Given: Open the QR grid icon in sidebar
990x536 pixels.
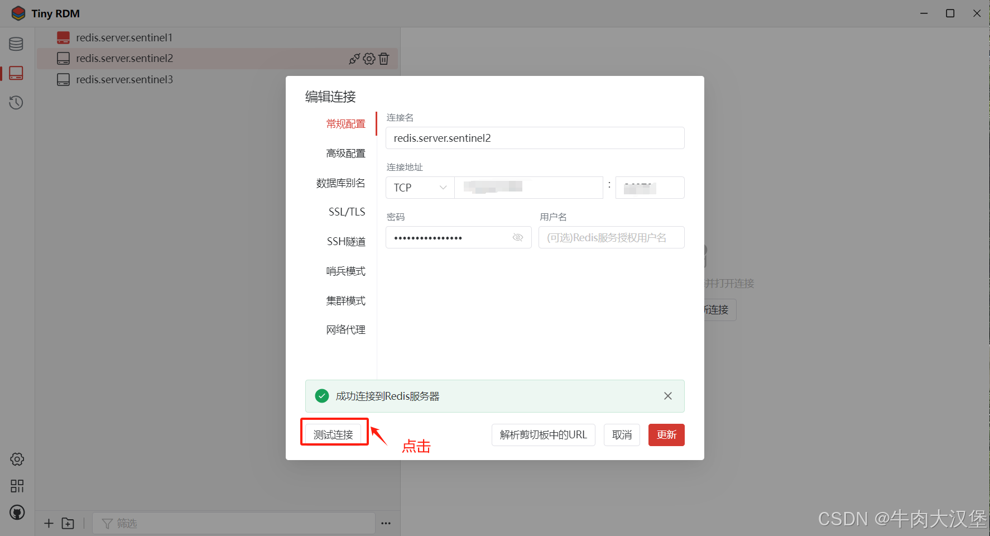Looking at the screenshot, I should pyautogui.click(x=17, y=486).
